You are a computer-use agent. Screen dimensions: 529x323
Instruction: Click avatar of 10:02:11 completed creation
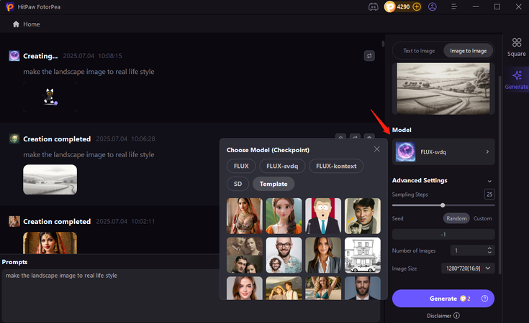click(14, 221)
